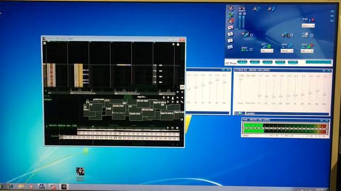Click the speaker with red mark sidebar icon
Image resolution: width=341 pixels, height=191 pixels.
231,21
